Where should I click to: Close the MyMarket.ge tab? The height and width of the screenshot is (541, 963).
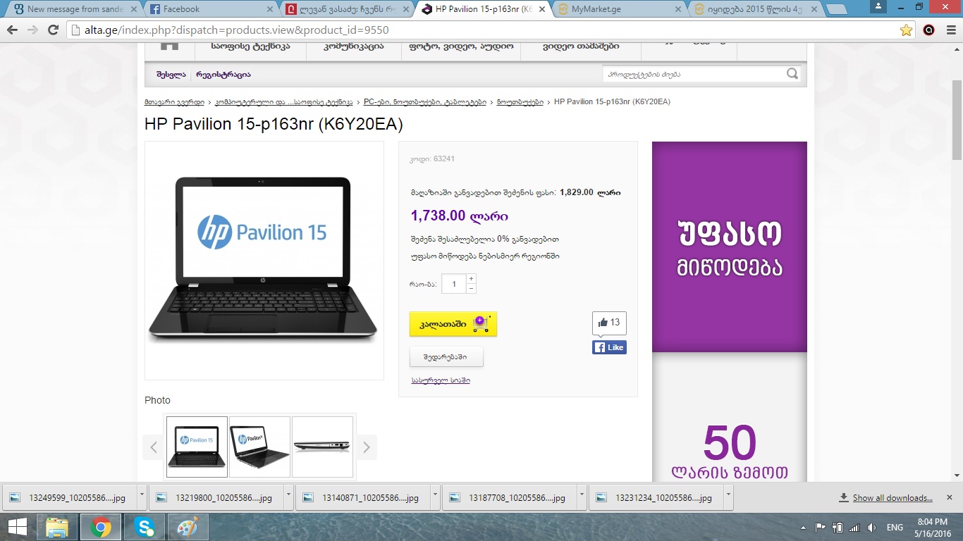click(677, 9)
